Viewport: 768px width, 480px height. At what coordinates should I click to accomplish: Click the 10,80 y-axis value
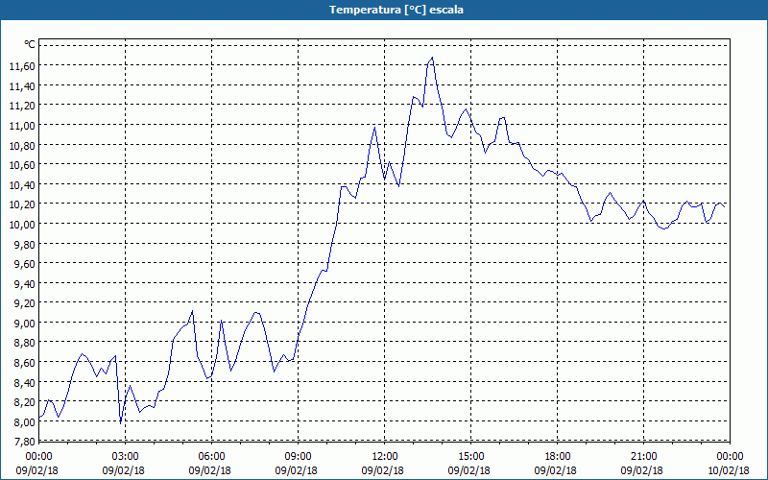point(22,145)
